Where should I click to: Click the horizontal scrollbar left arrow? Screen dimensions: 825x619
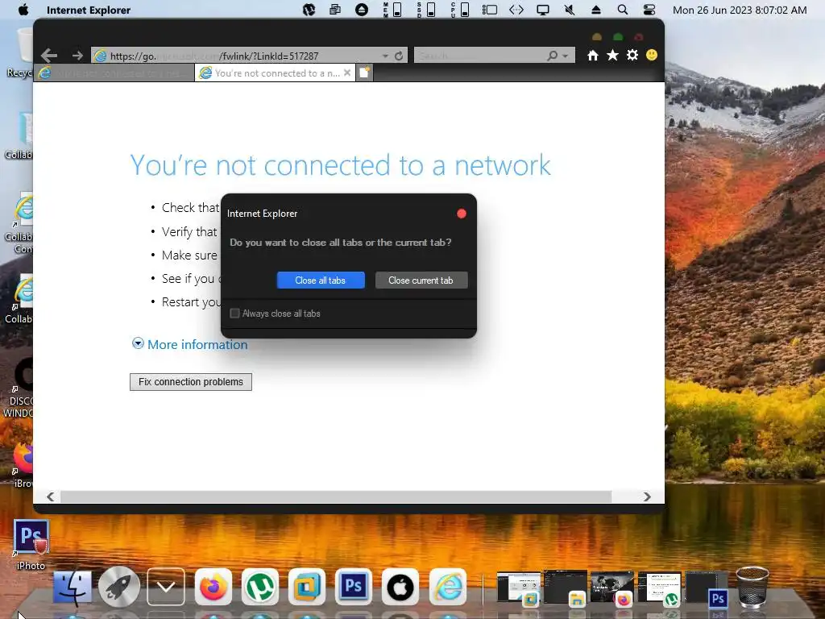click(51, 496)
